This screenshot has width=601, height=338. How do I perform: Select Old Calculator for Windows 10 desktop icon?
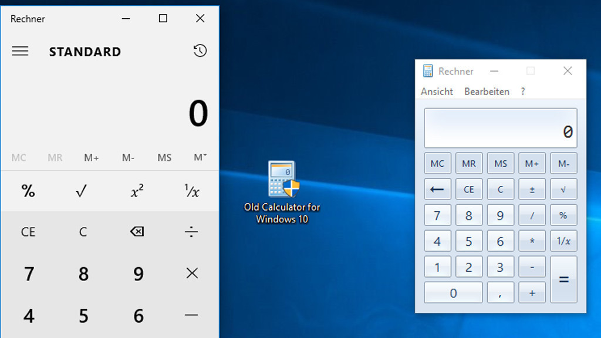(x=282, y=192)
